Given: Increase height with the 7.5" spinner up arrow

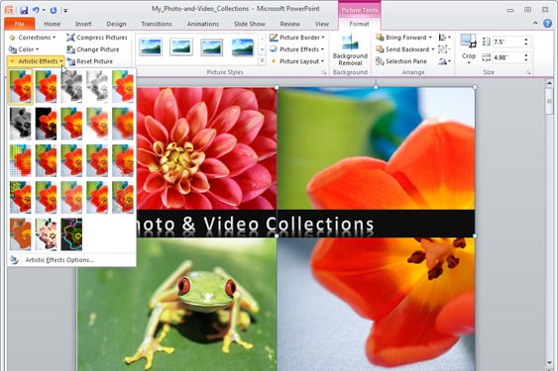Looking at the screenshot, I should (x=526, y=40).
